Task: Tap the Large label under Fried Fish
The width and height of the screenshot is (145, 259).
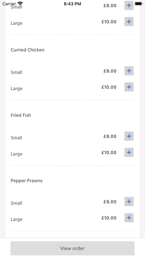Action: click(17, 154)
